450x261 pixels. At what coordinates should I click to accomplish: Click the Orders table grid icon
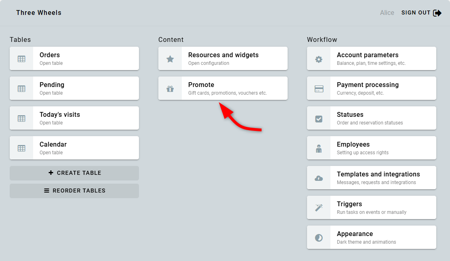pyautogui.click(x=21, y=59)
